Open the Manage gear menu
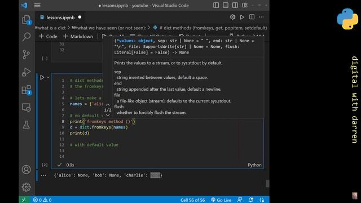This screenshot has height=203, width=361. click(27, 187)
